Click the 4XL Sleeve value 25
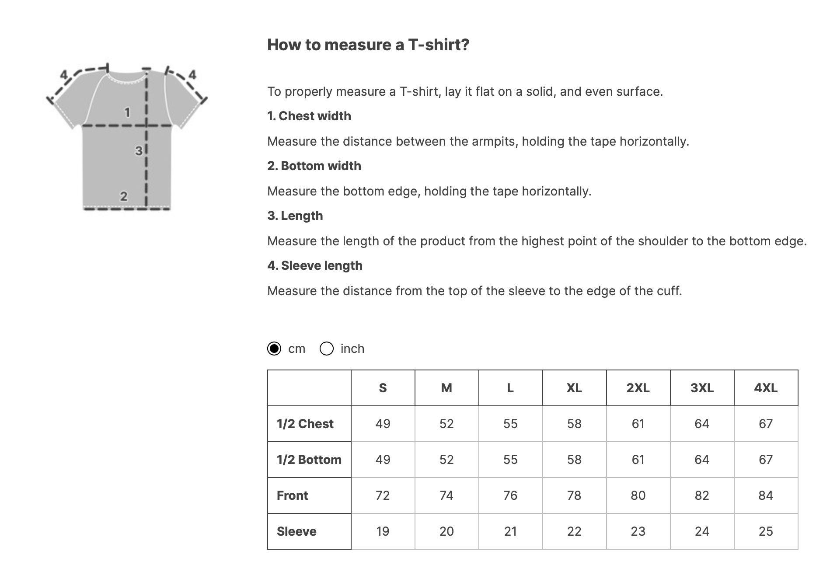This screenshot has width=823, height=565. [766, 531]
